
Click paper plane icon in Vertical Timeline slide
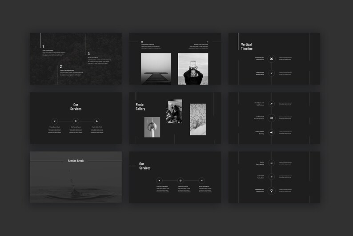pyautogui.click(x=272, y=73)
